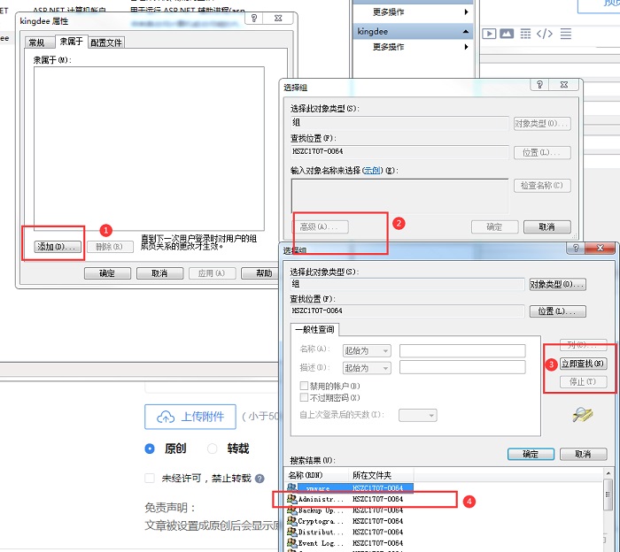Screen dimensions: 620x552
Task: Collapse the kingdee section header arrow
Action: point(466,32)
